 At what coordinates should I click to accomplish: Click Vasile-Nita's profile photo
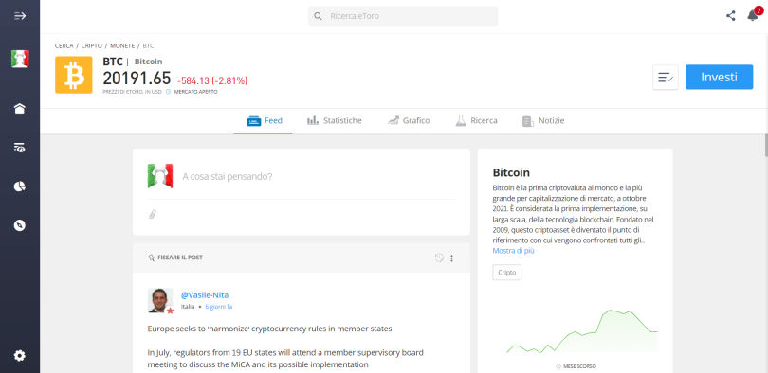[x=160, y=300]
